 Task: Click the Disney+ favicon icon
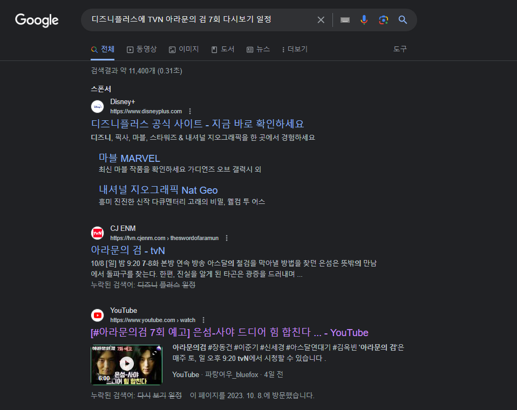point(97,106)
